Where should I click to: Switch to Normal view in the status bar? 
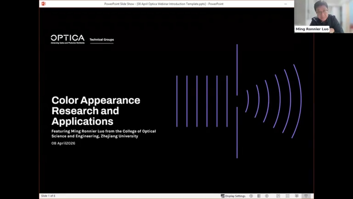point(278,196)
